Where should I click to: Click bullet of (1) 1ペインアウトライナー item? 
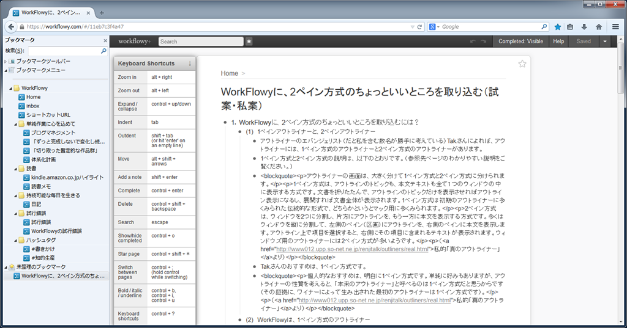240,132
